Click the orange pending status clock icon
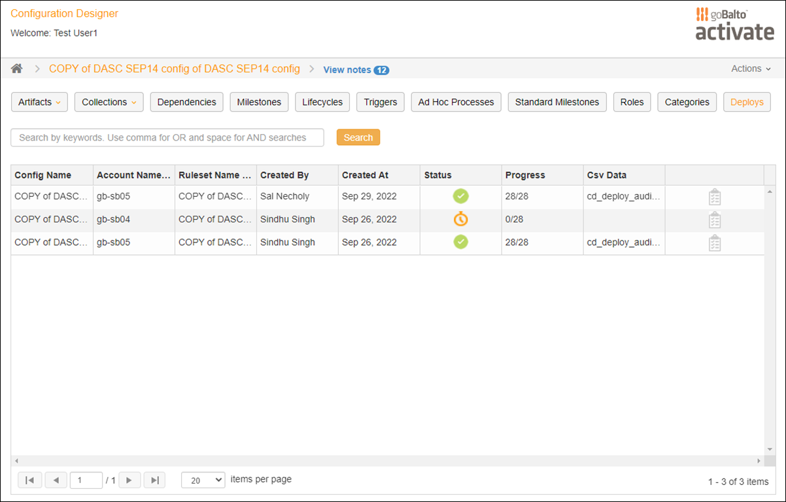The image size is (786, 502). point(460,219)
